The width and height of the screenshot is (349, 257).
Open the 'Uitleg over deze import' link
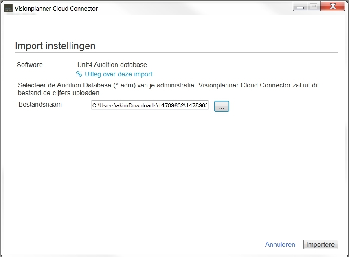coord(119,74)
